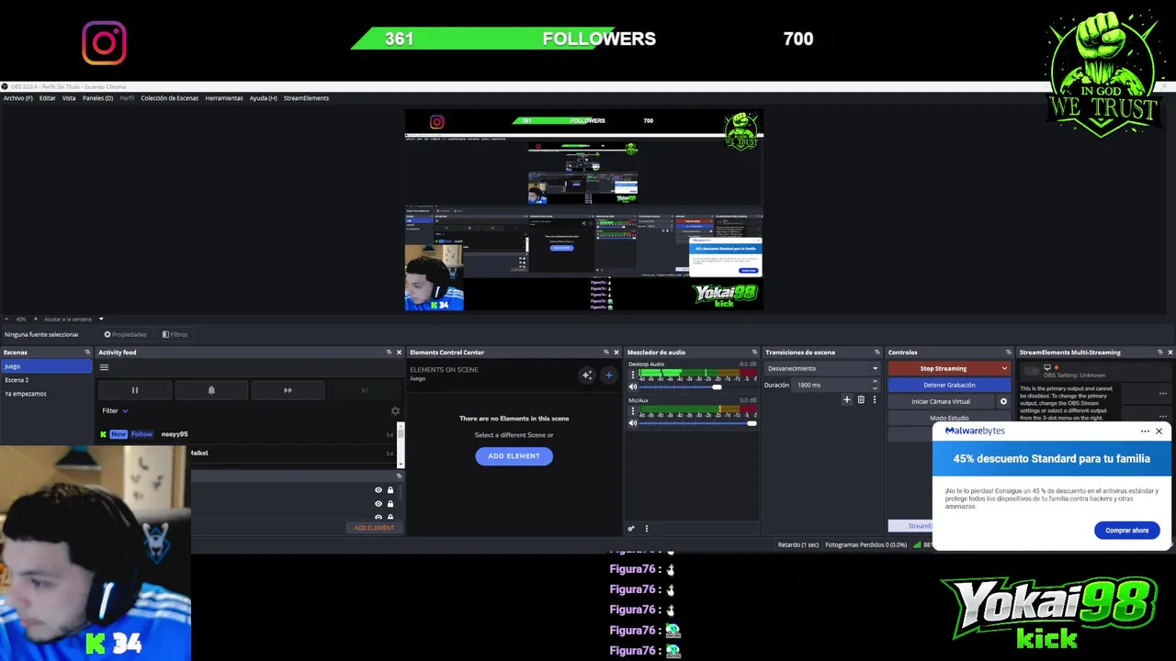Viewport: 1176px width, 661px height.
Task: Open the Activity feed hamburger menu
Action: (104, 368)
